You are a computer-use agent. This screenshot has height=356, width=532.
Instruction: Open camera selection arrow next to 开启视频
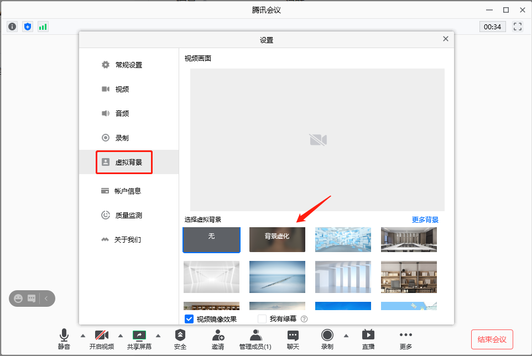(121, 334)
